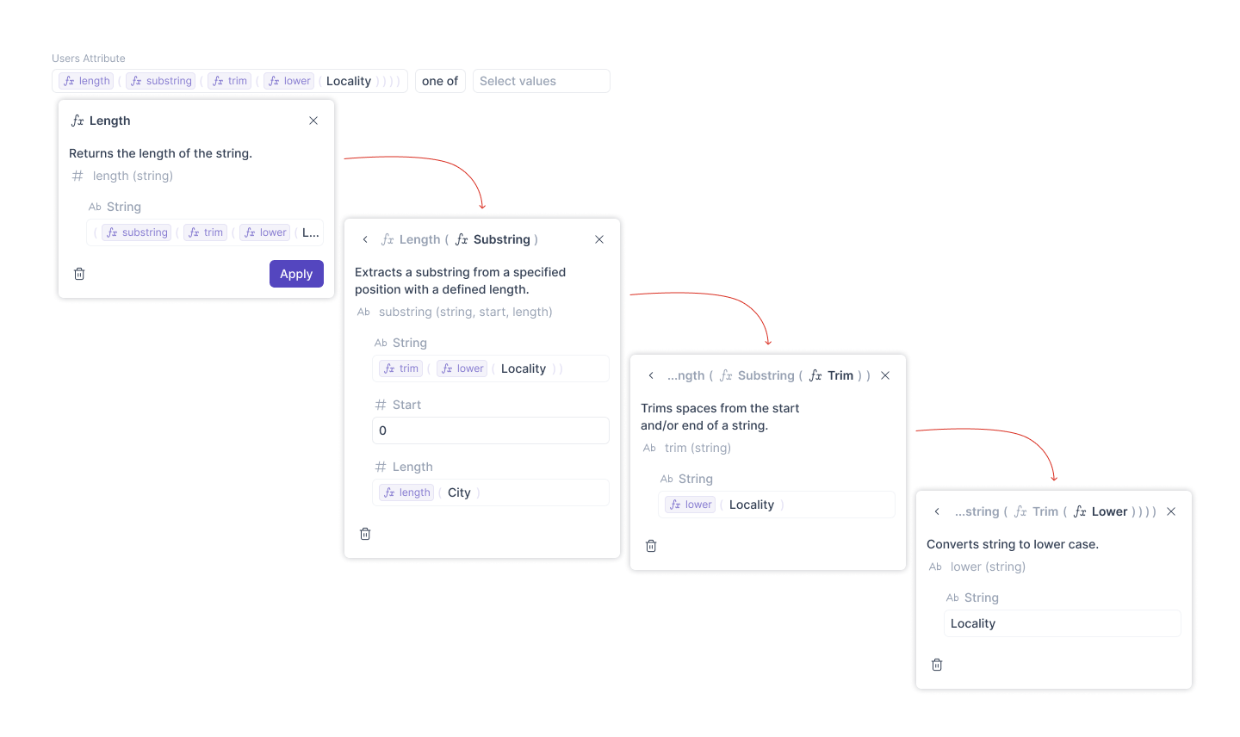Go back from the Substring panel
This screenshot has width=1240, height=737.
tap(365, 239)
